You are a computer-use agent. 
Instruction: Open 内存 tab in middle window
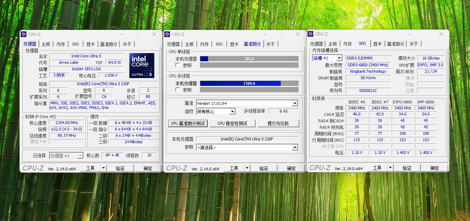click(x=205, y=44)
